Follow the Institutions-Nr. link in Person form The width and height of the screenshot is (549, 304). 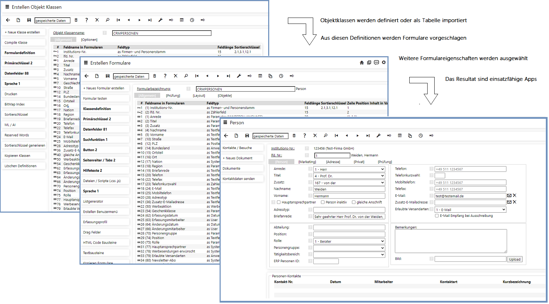(283, 148)
